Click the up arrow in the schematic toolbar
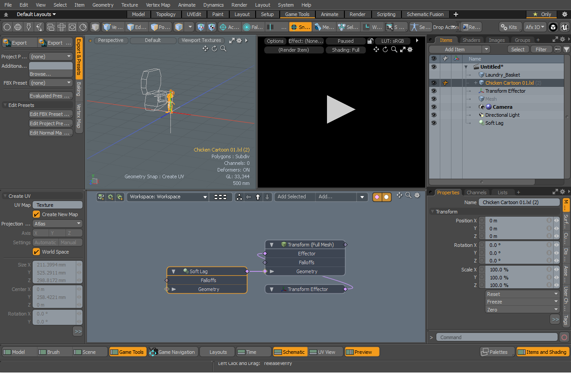The height and width of the screenshot is (373, 571). click(x=258, y=197)
